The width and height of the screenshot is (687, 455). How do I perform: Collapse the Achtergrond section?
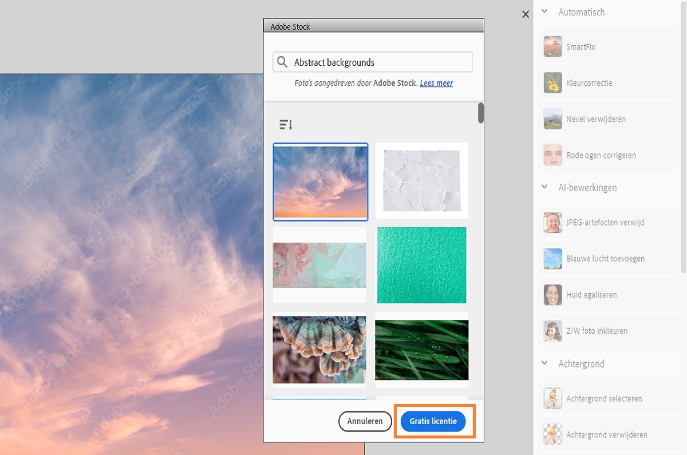point(543,363)
